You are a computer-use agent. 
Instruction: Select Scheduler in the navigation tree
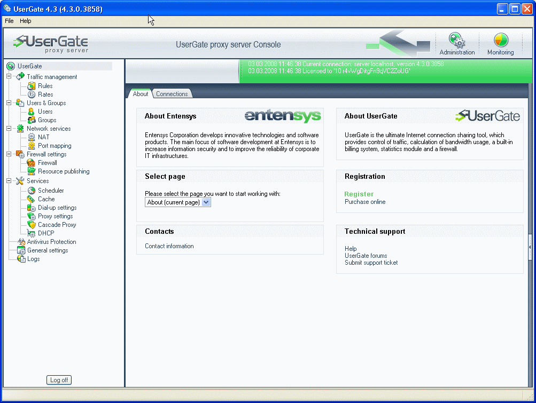(x=51, y=190)
